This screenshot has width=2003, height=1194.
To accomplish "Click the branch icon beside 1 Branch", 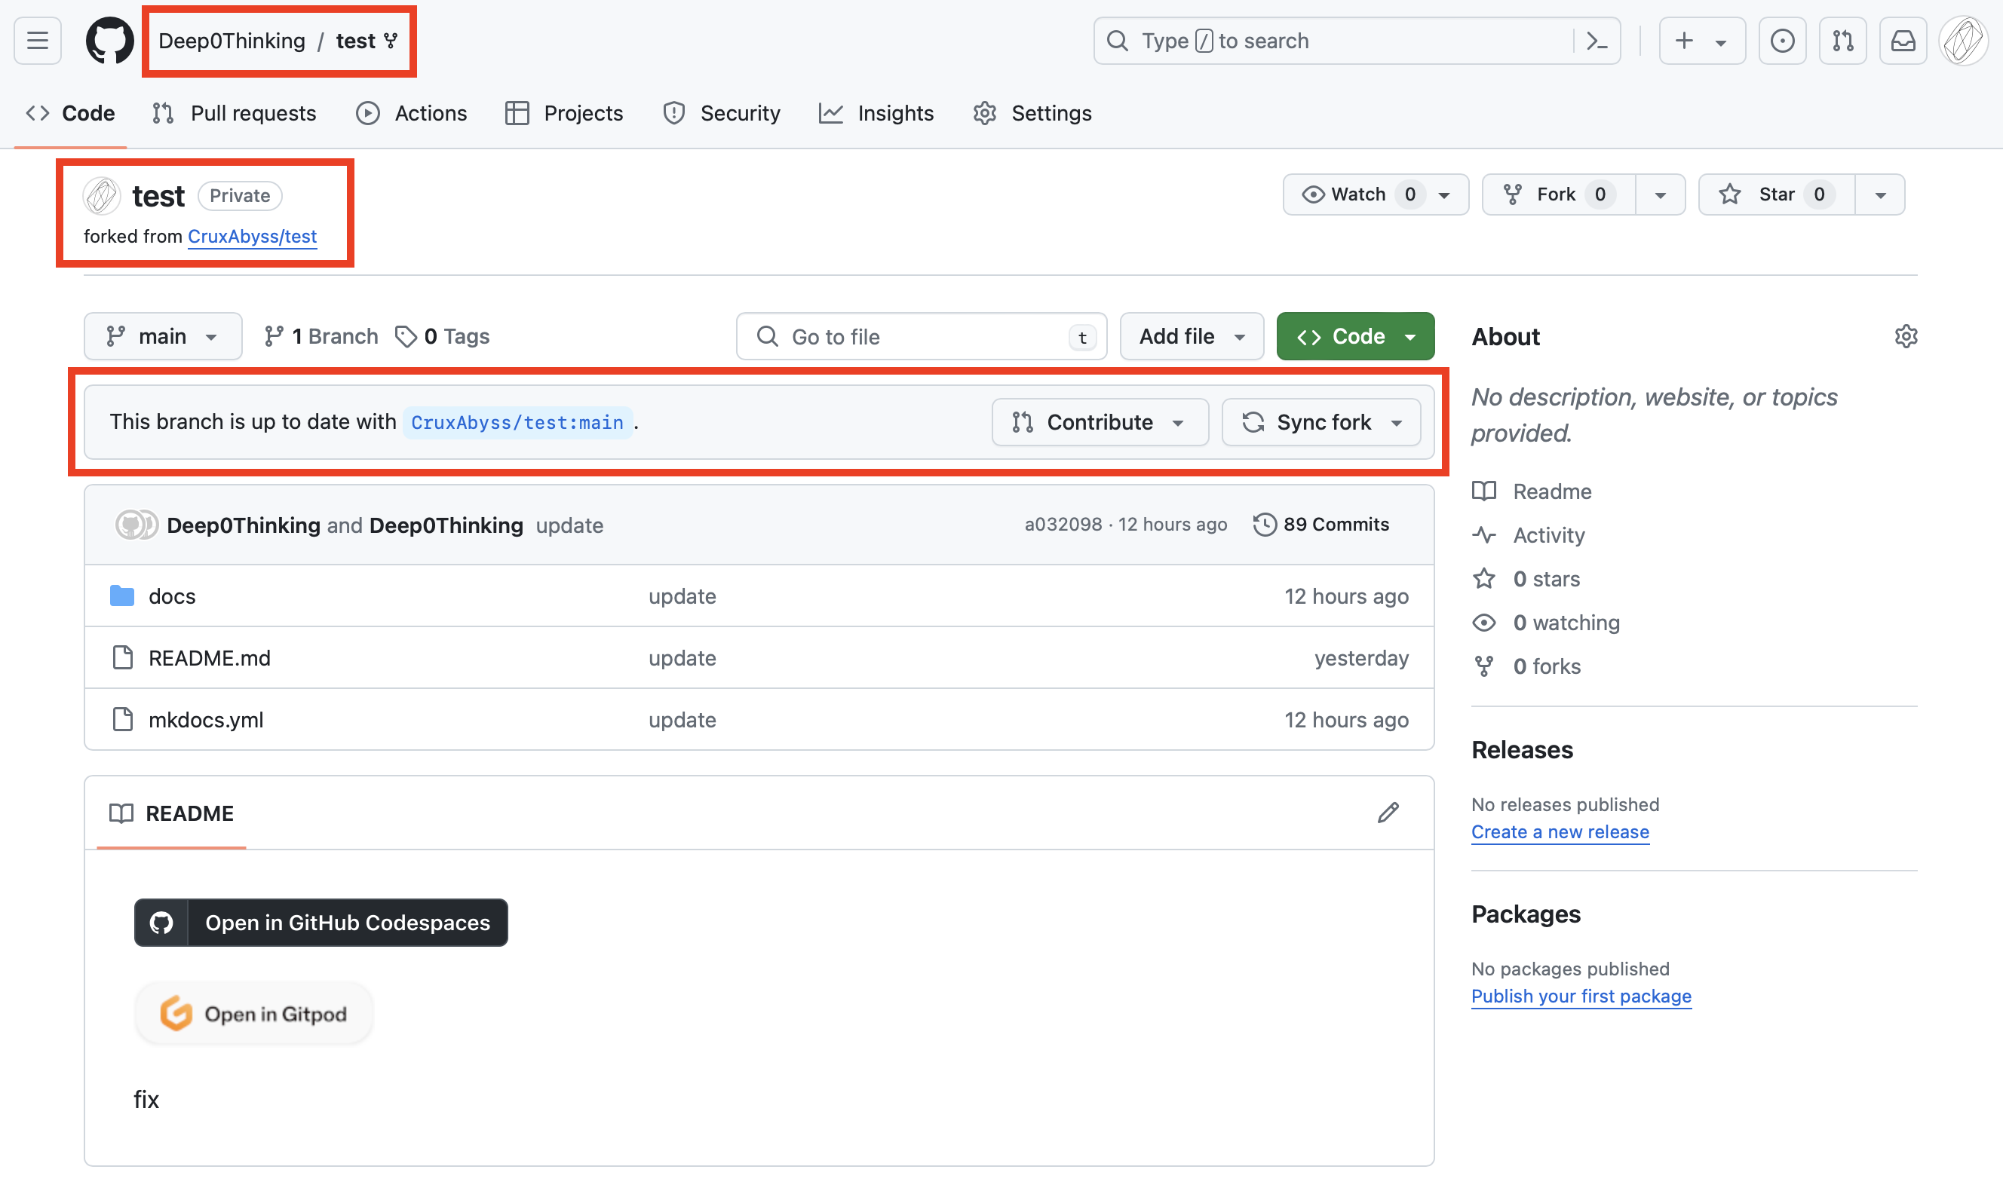I will point(274,336).
